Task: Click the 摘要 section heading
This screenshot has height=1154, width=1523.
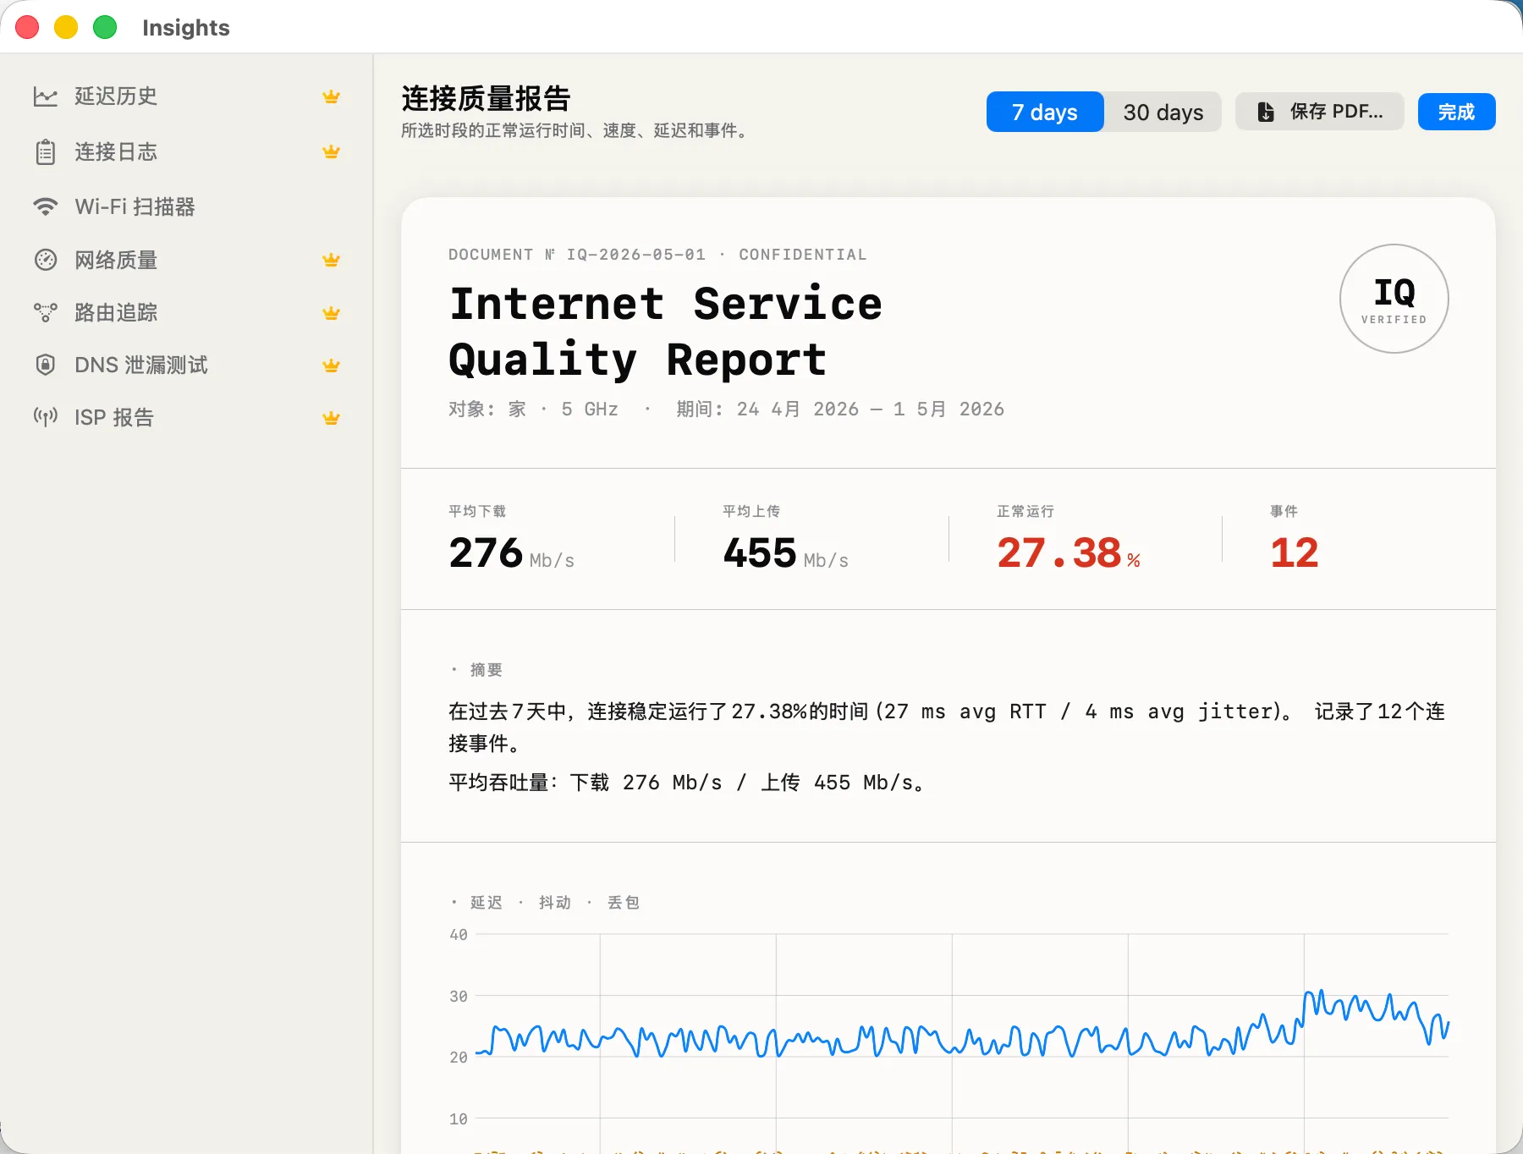Action: click(486, 670)
